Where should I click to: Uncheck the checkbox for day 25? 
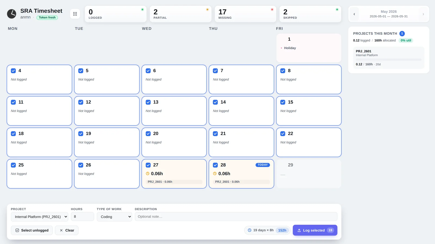(13, 165)
